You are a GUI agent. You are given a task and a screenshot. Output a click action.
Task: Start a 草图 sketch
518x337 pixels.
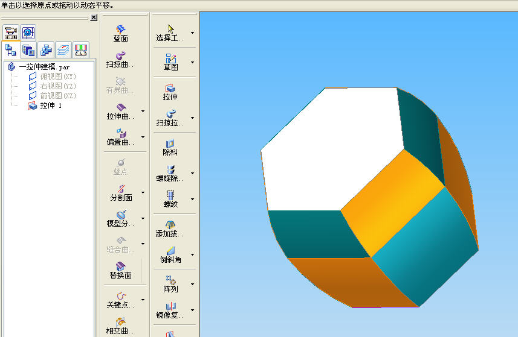tap(170, 62)
